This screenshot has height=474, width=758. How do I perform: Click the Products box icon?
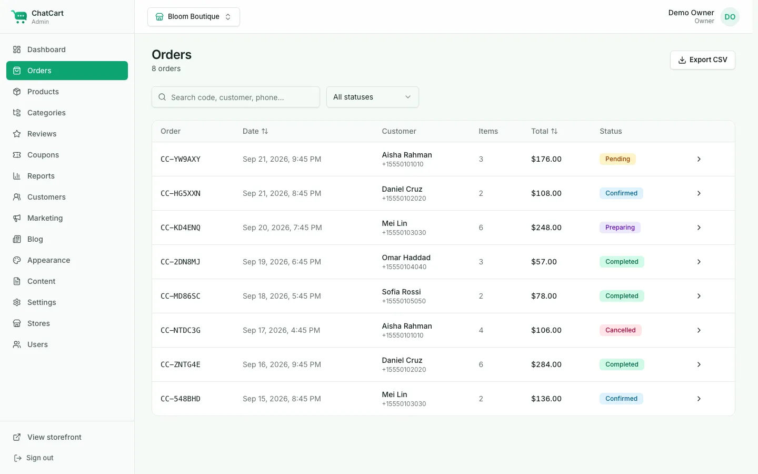(17, 92)
